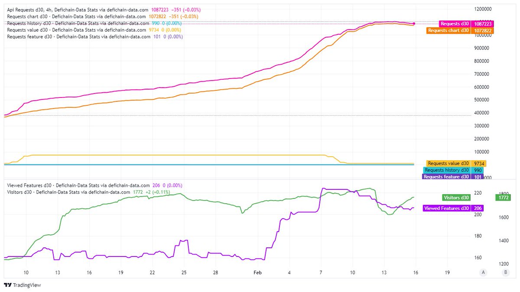Click the green Visitors d30 label

[456, 198]
